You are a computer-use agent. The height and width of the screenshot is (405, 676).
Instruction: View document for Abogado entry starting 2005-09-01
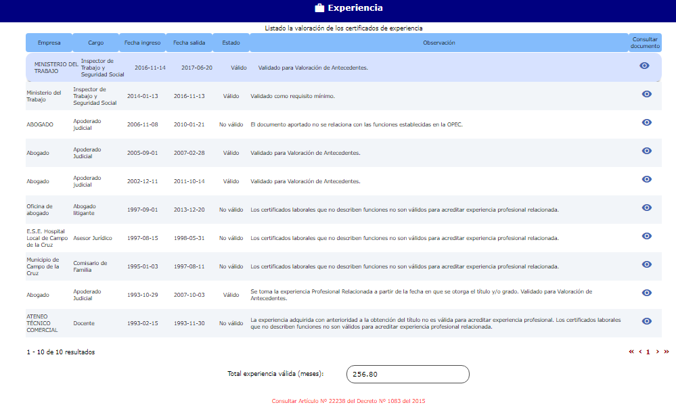(x=646, y=151)
